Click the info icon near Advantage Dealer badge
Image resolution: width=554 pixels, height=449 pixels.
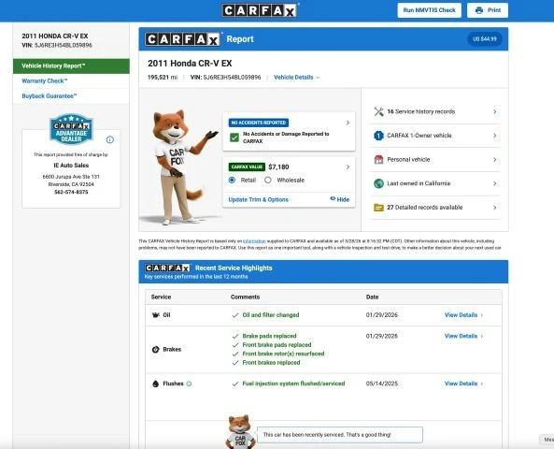coord(110,139)
